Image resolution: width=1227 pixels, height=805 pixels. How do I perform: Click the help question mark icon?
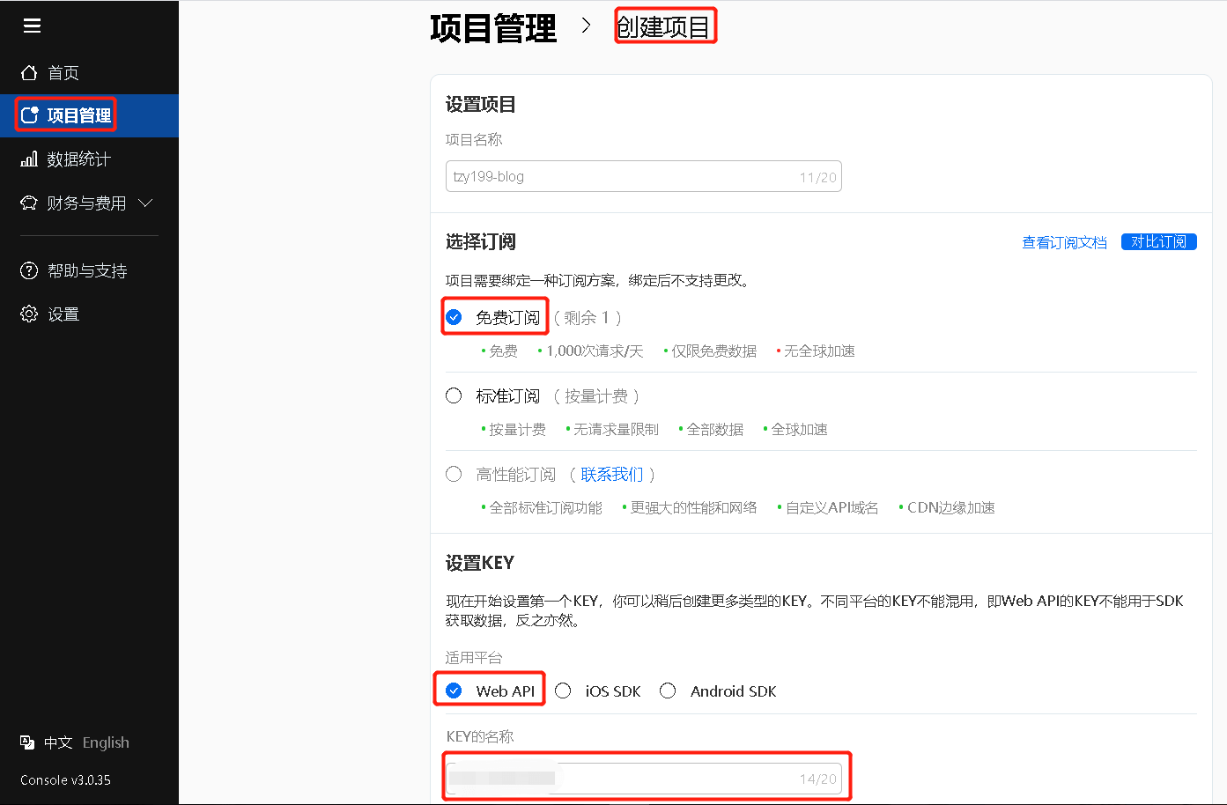click(x=29, y=270)
